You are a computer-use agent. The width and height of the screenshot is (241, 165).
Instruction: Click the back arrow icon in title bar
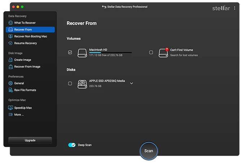point(104,7)
